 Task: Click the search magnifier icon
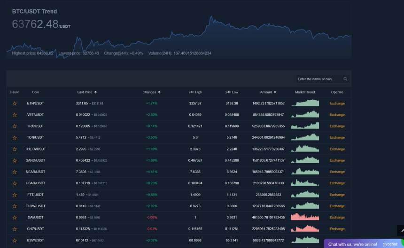(345, 79)
